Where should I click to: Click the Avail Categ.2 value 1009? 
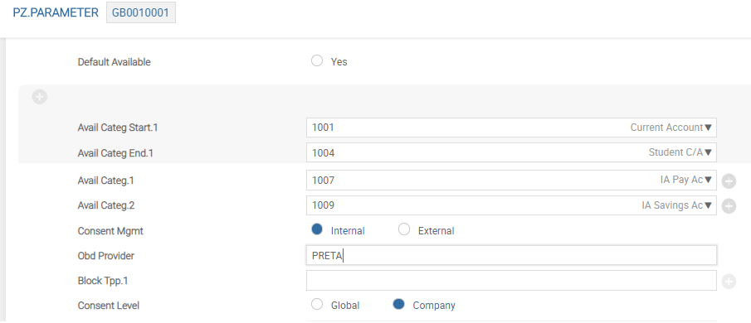(x=324, y=205)
